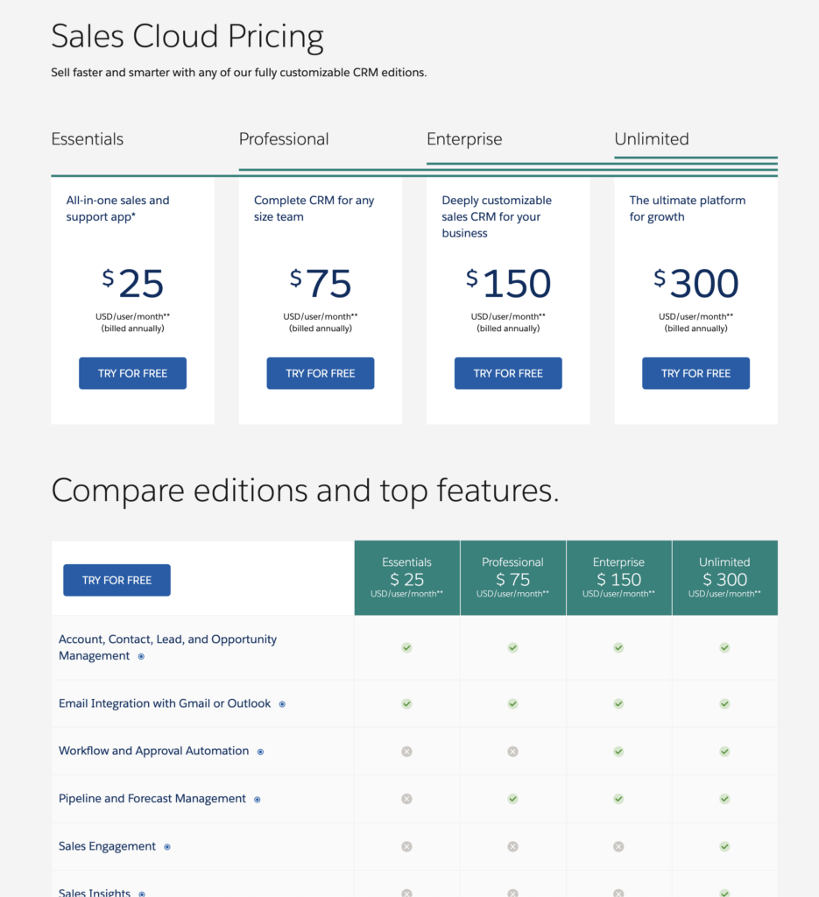Click Unlimited checkmark for Workflow Automation row

pos(724,751)
